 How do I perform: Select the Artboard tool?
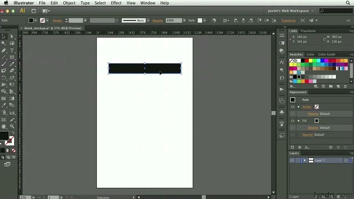coord(4,119)
